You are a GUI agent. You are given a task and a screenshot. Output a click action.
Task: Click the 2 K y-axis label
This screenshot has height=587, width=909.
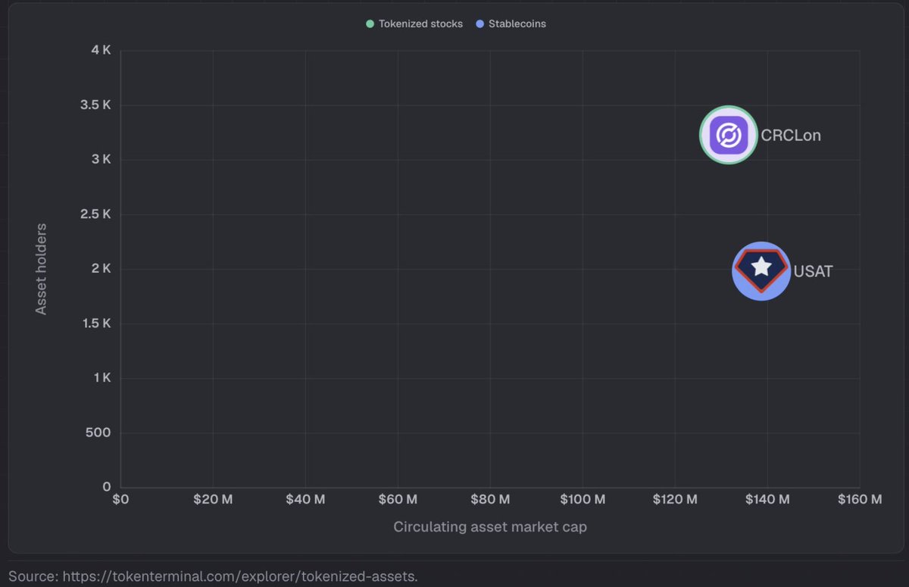101,268
